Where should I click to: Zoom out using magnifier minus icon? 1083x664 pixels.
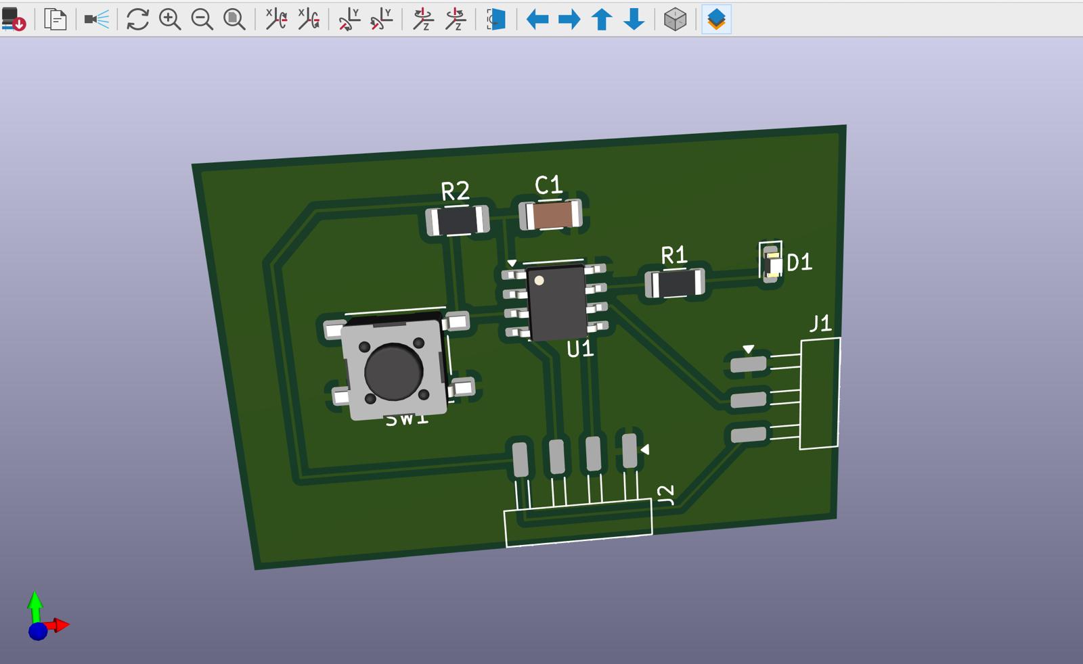click(202, 19)
